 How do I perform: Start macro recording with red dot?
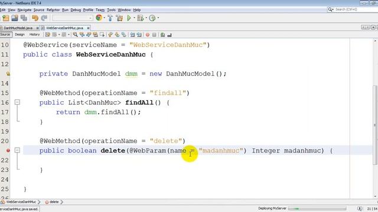148,35
